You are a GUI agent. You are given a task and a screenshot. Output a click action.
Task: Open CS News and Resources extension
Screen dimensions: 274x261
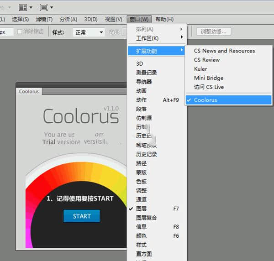(x=224, y=51)
